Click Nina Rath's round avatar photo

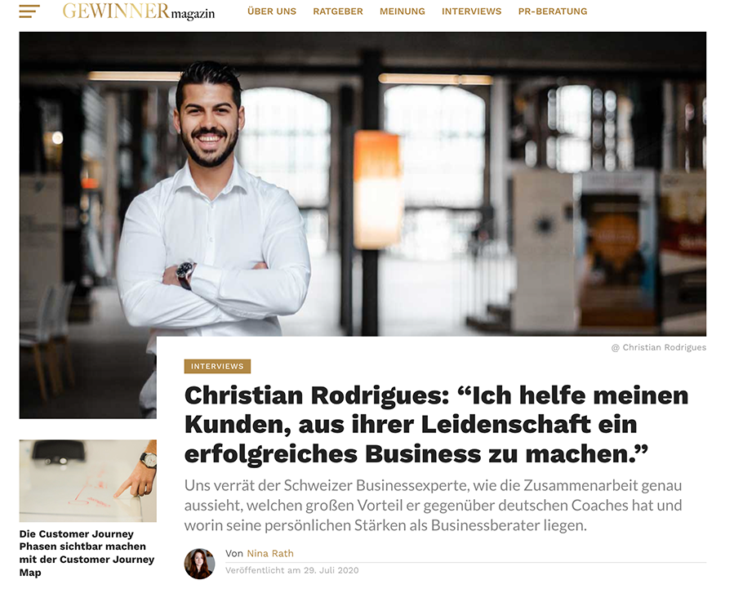point(199,564)
